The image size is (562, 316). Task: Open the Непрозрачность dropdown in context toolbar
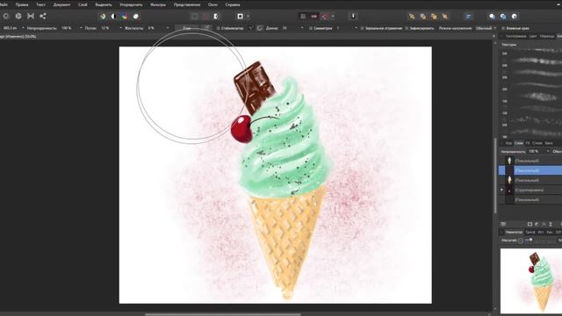pyautogui.click(x=81, y=28)
